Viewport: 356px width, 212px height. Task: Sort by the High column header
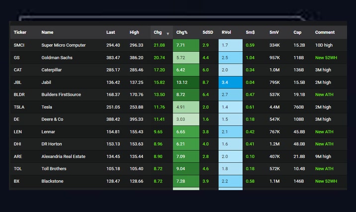(134, 32)
